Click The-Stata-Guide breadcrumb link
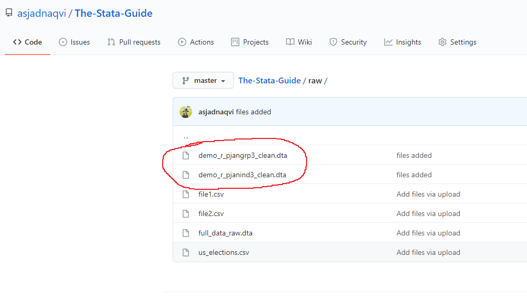 click(270, 81)
